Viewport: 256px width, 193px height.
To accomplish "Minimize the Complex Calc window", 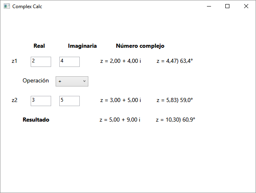I will pyautogui.click(x=209, y=7).
